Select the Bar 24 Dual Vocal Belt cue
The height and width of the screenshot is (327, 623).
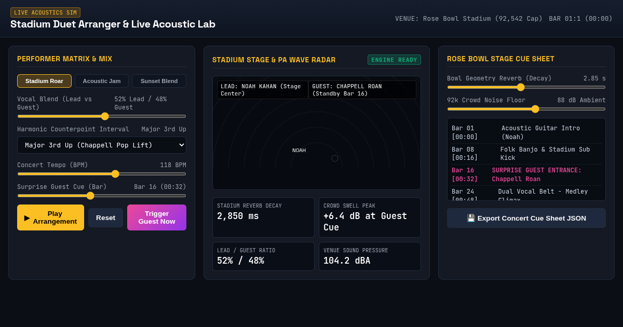pyautogui.click(x=526, y=194)
